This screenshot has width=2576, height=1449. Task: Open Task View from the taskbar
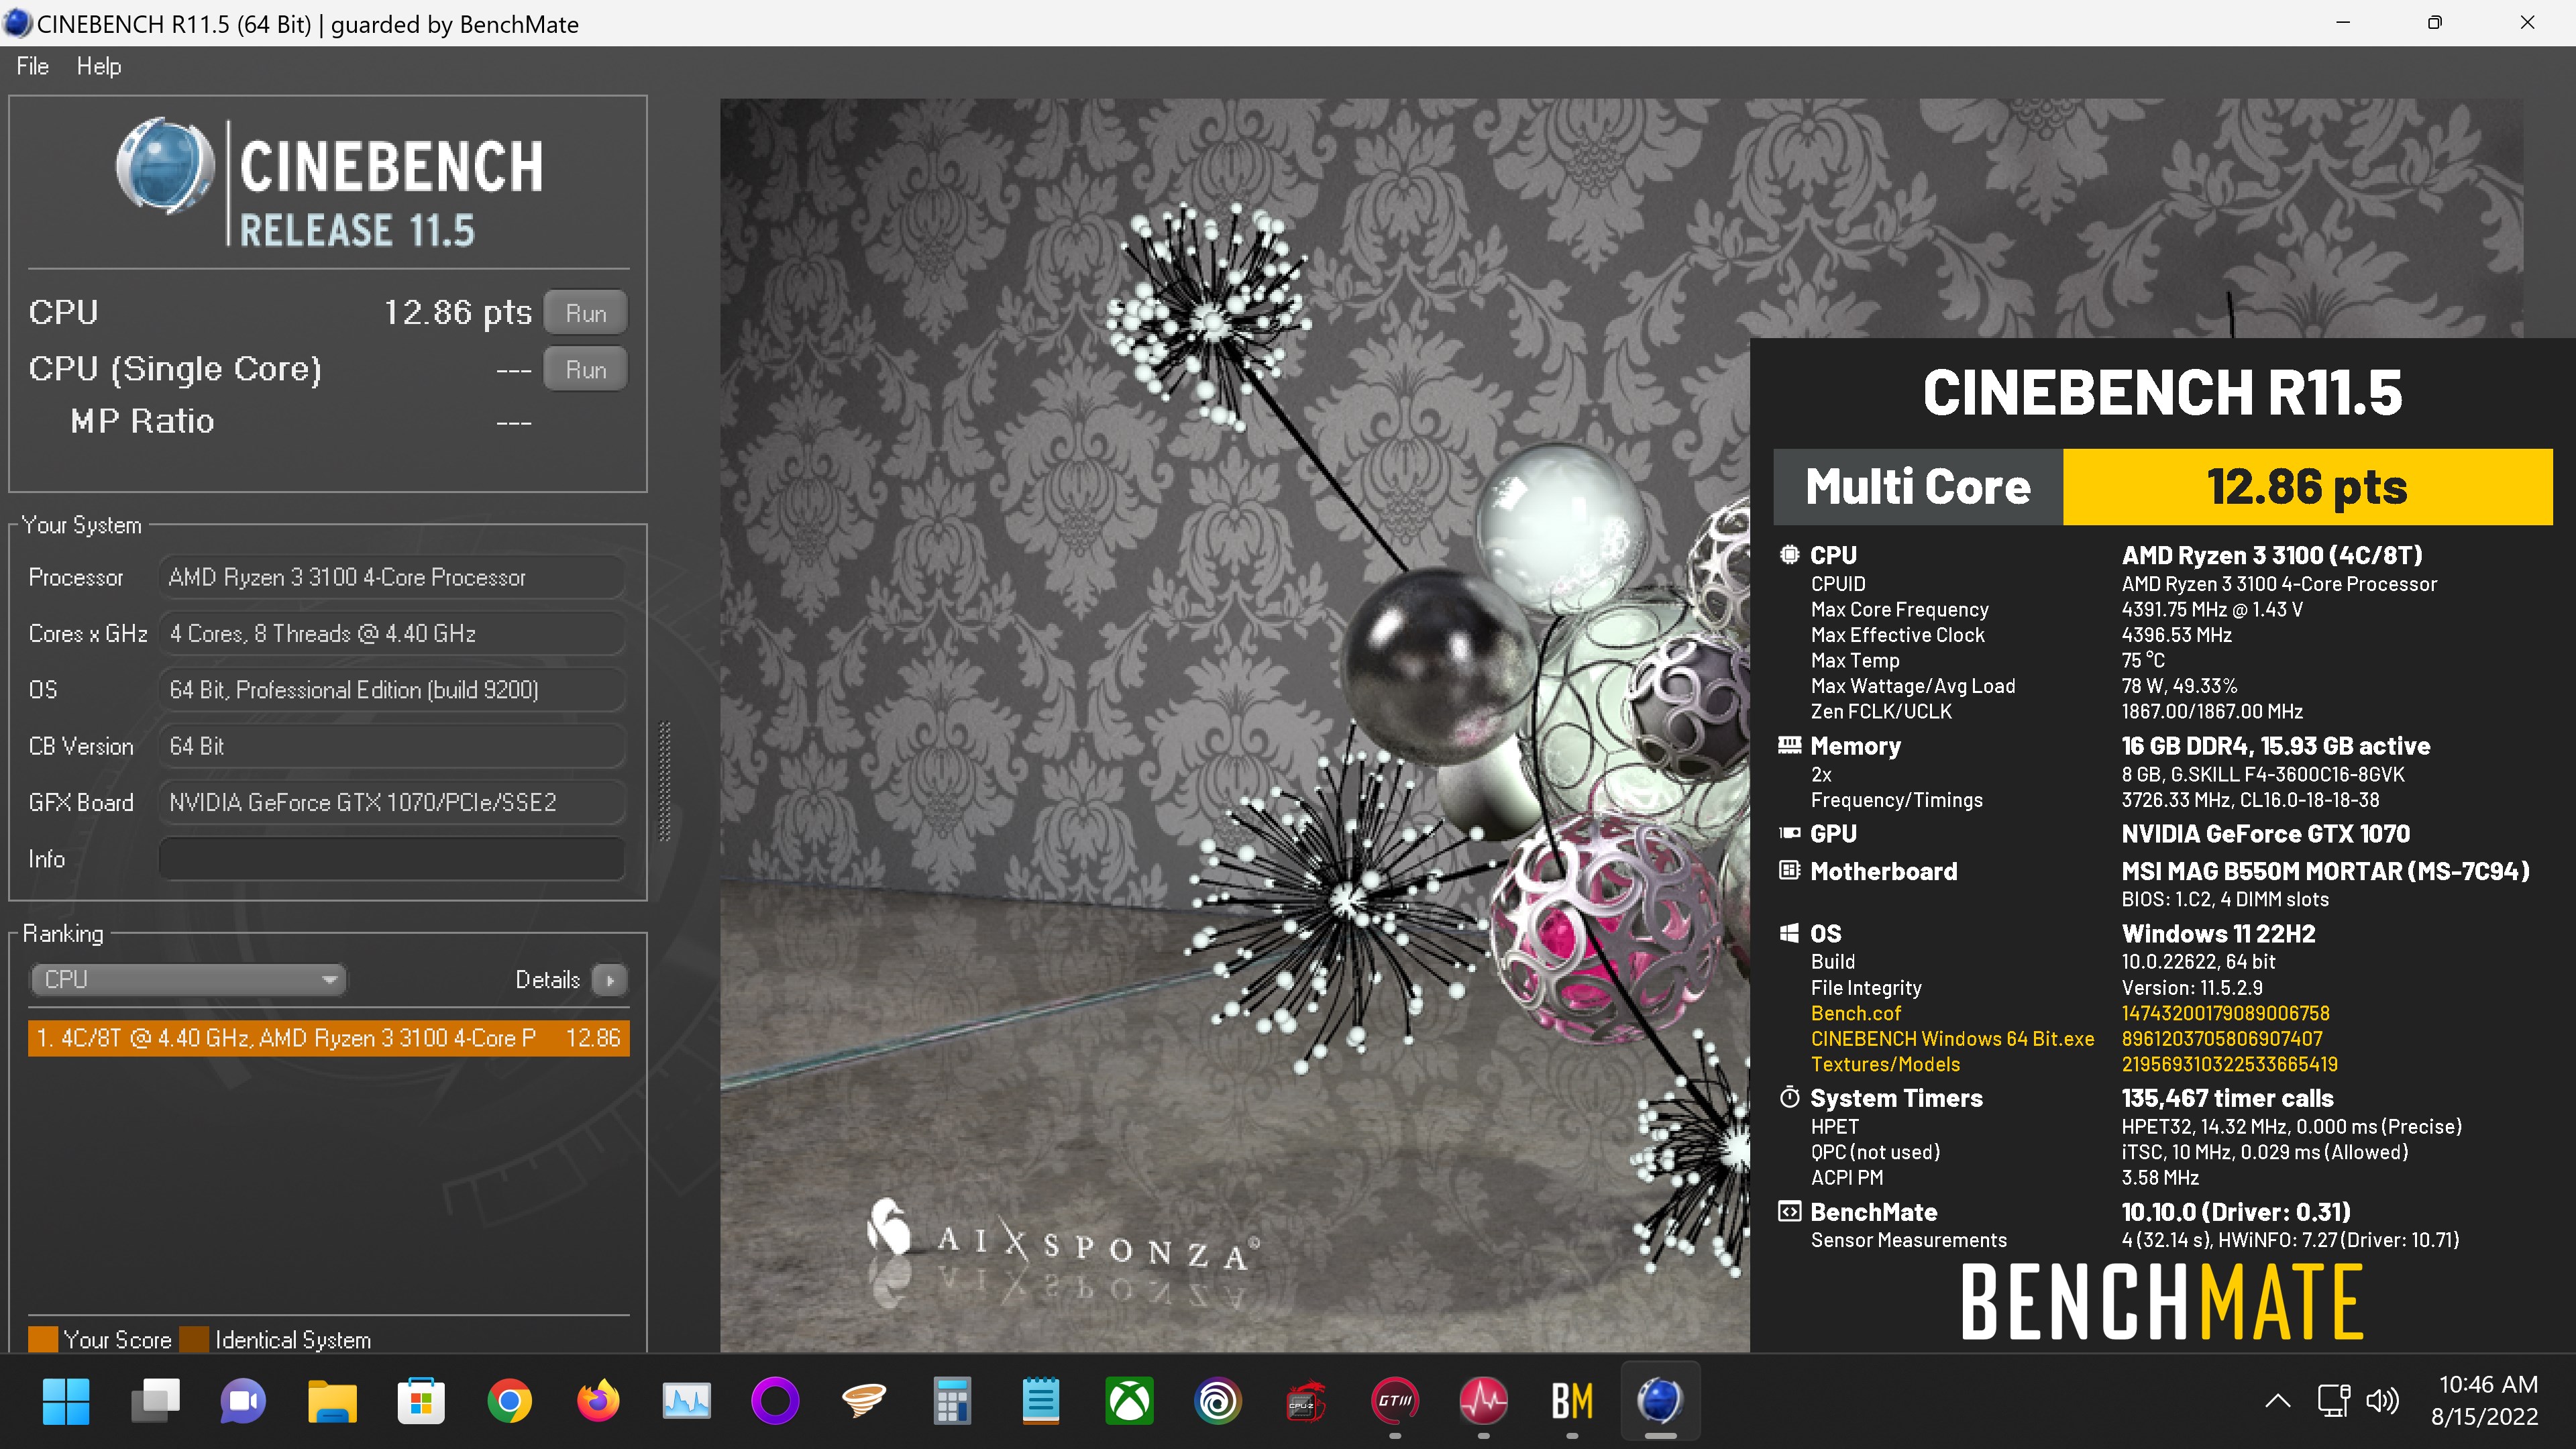tap(155, 1401)
